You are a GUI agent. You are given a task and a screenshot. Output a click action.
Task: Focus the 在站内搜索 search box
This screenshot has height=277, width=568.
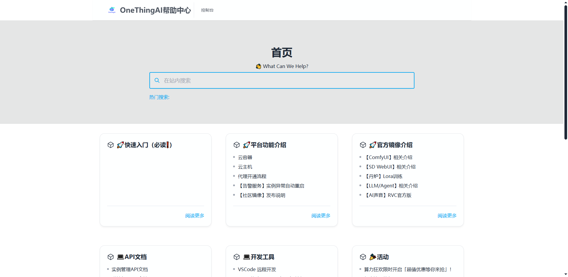[x=282, y=80]
